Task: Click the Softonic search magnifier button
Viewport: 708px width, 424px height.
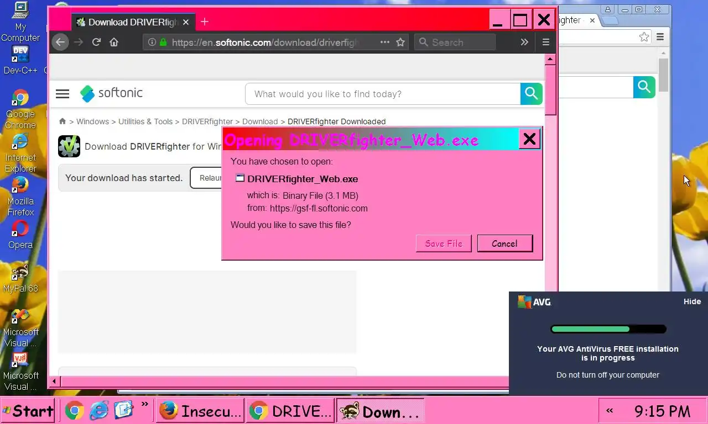Action: pyautogui.click(x=531, y=94)
